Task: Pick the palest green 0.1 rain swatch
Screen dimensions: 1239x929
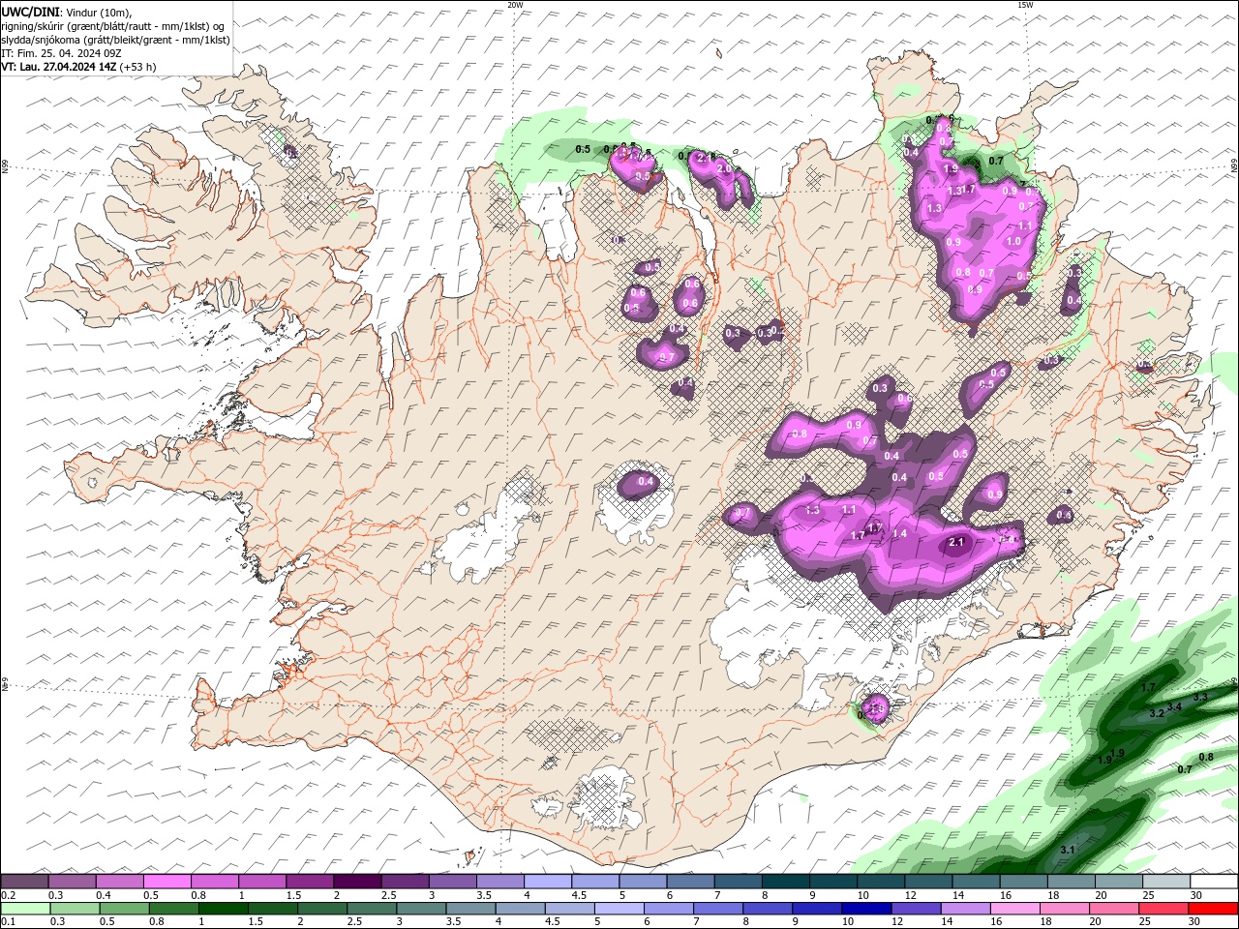Action: 25,909
